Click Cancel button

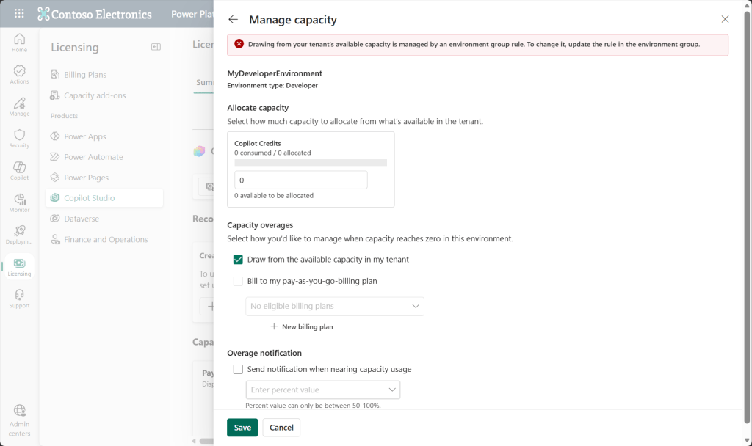(x=281, y=428)
